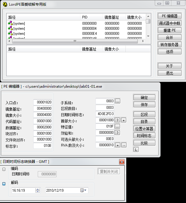
Task: Click the 标志字 field 010B
Action: coord(43,146)
